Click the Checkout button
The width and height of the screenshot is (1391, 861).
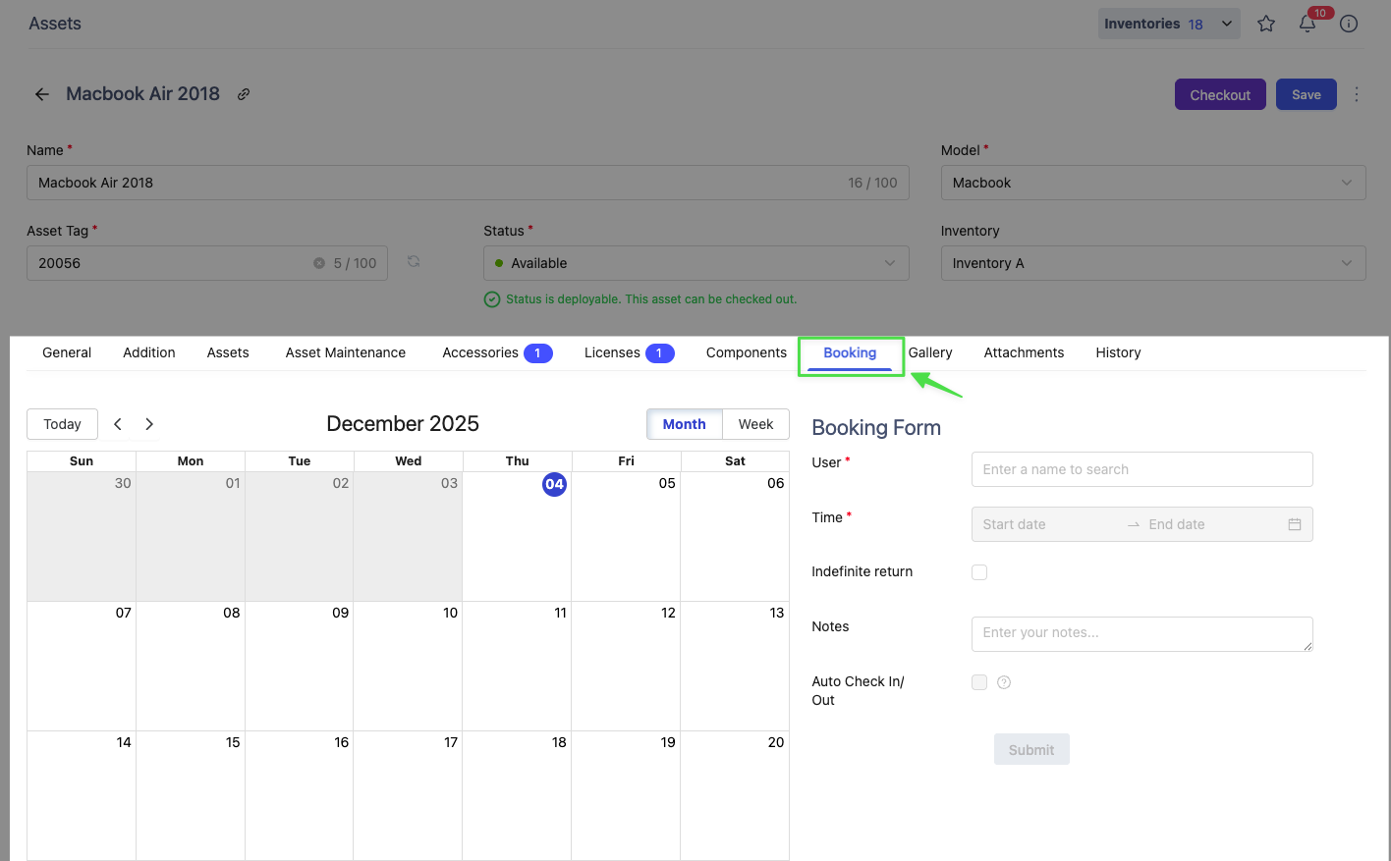(x=1220, y=94)
